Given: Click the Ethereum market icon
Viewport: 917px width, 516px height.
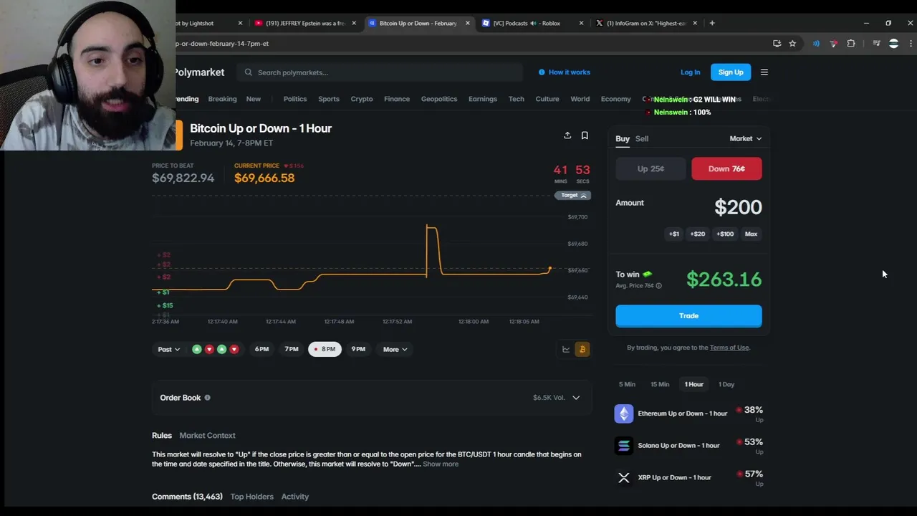Looking at the screenshot, I should click(x=624, y=414).
